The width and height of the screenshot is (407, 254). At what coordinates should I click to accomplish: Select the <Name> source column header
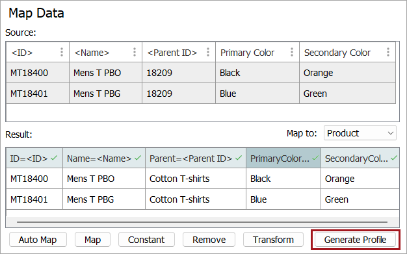(x=105, y=52)
